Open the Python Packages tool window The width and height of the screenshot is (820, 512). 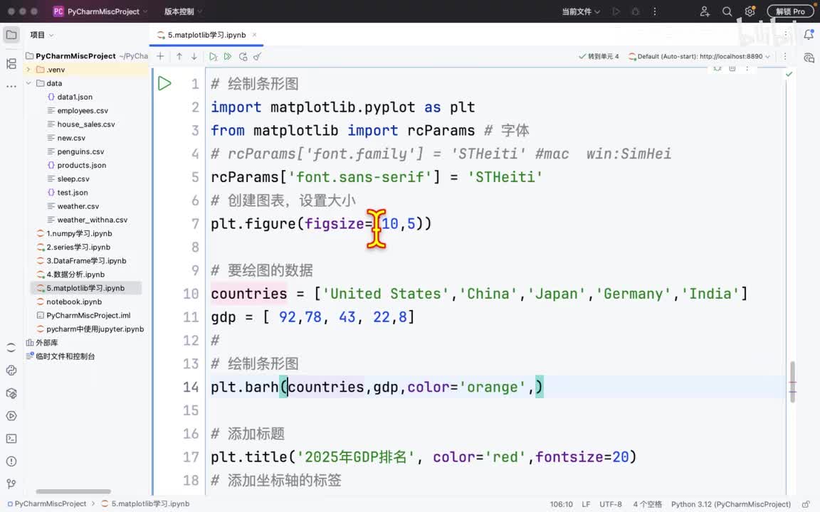click(x=11, y=393)
